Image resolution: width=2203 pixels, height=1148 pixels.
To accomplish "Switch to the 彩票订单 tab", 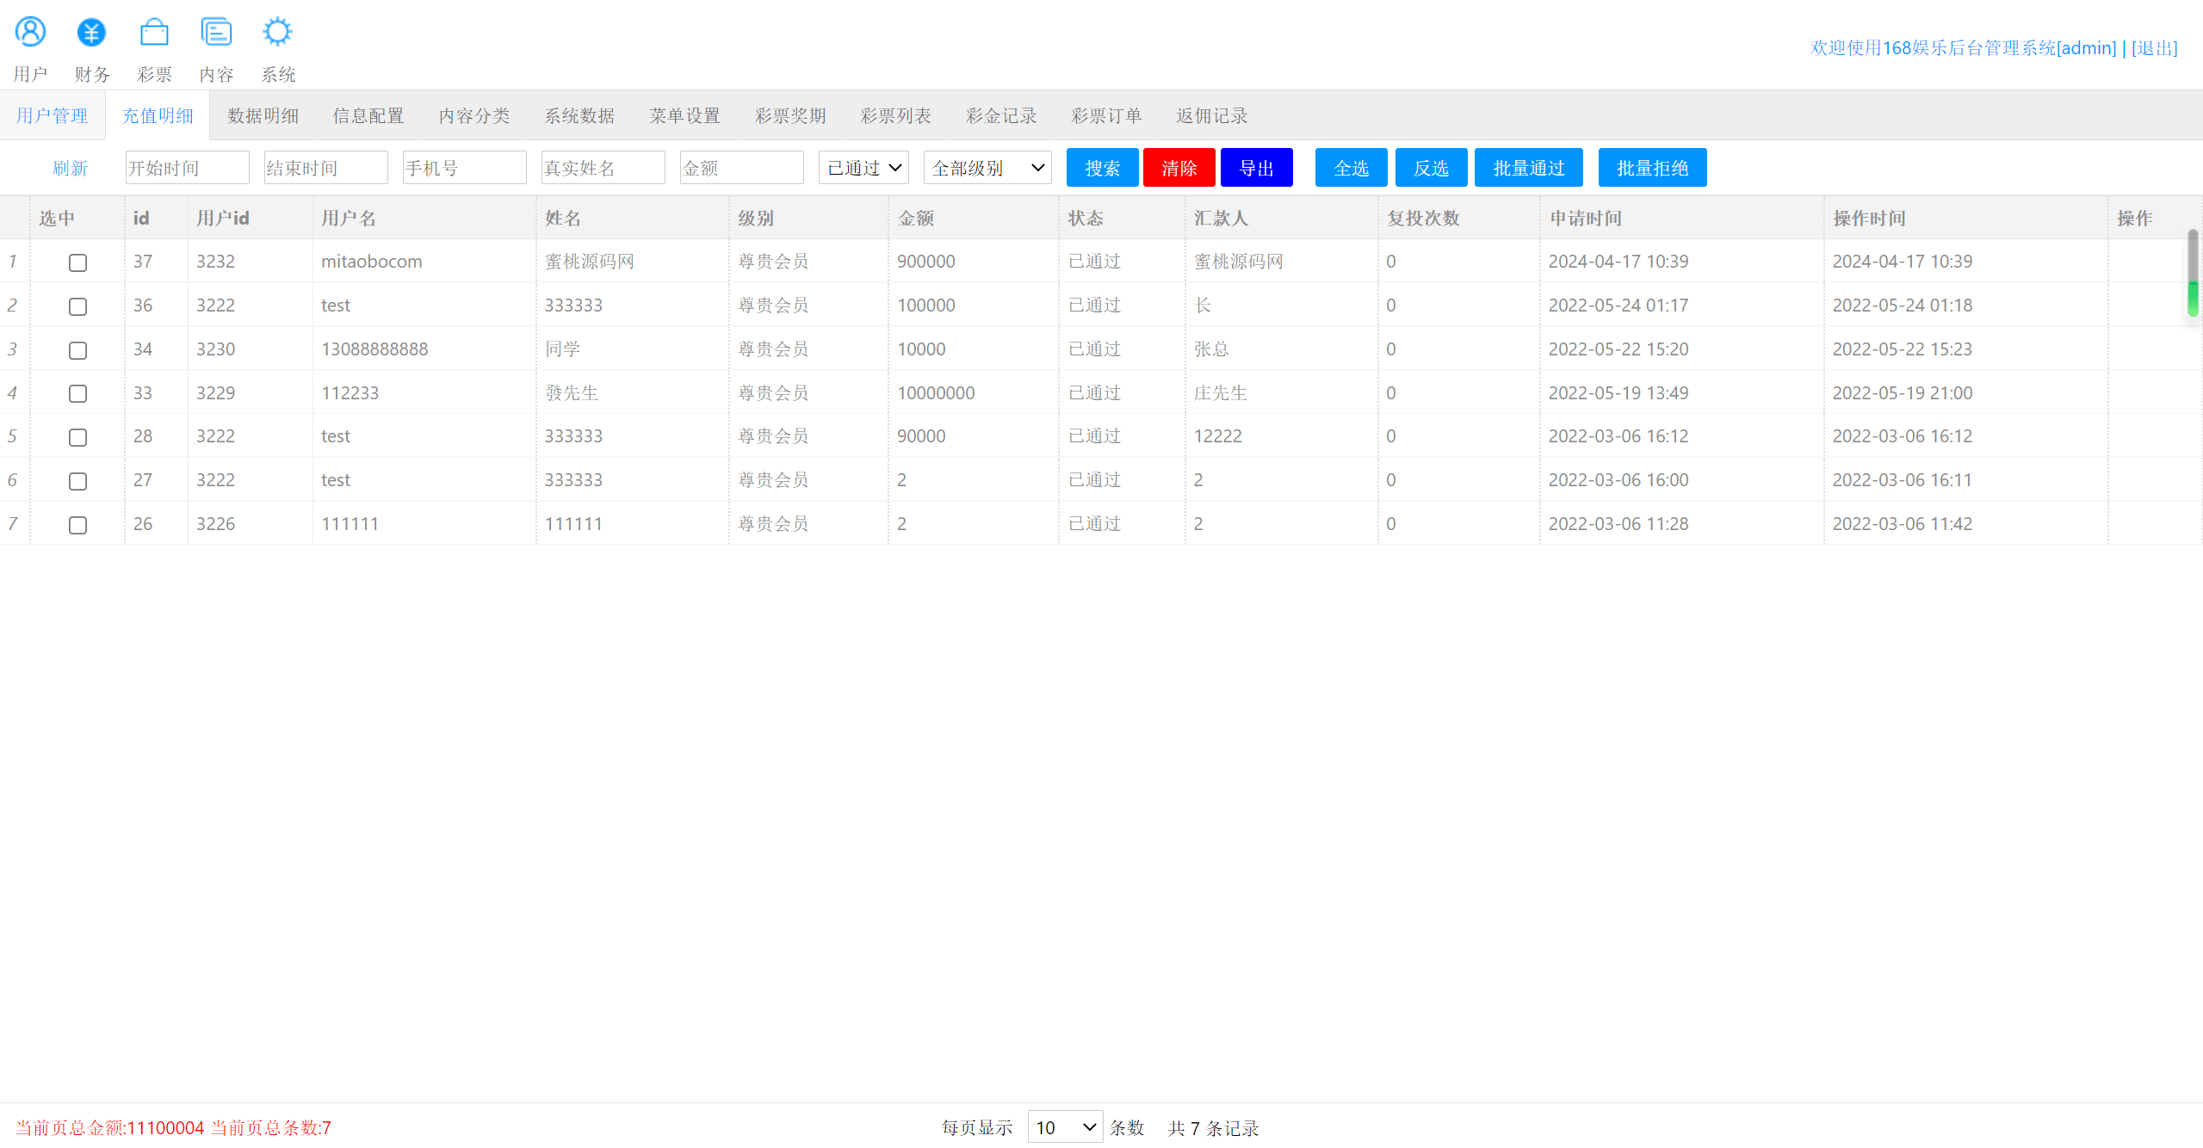I will click(1106, 115).
